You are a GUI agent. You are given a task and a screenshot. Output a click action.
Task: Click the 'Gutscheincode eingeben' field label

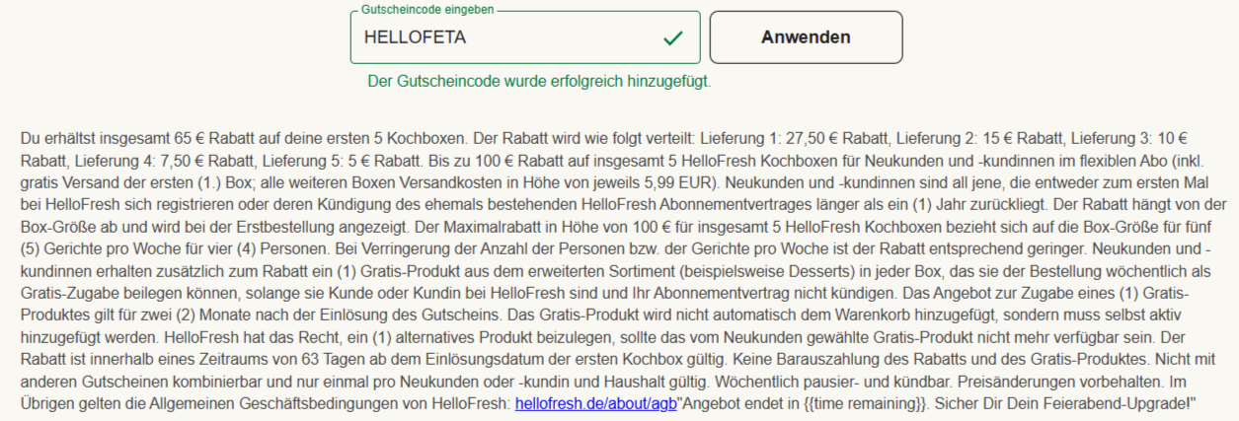pyautogui.click(x=427, y=9)
